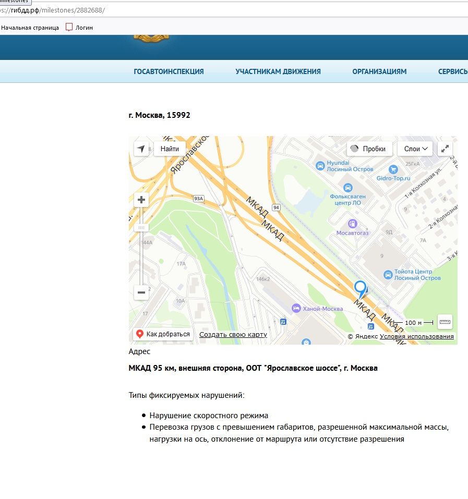Open the ГОСАВТОИНСПЕКЦИЯ menu
The height and width of the screenshot is (499, 468).
click(x=169, y=71)
